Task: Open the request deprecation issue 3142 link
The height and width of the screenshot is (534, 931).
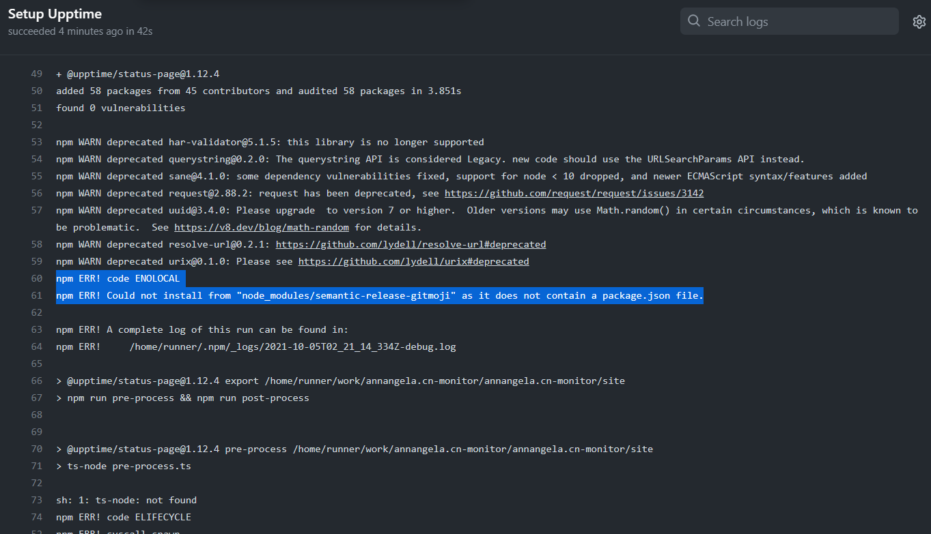Action: click(574, 193)
